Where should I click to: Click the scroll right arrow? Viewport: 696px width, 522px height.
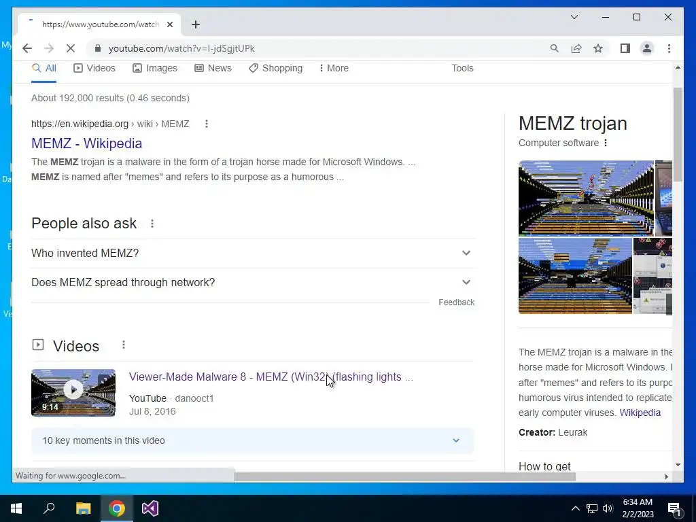point(666,476)
